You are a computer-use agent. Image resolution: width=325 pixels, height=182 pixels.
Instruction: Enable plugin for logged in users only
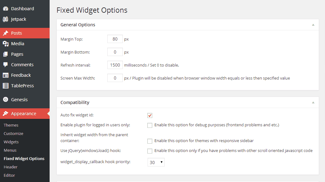(150, 125)
